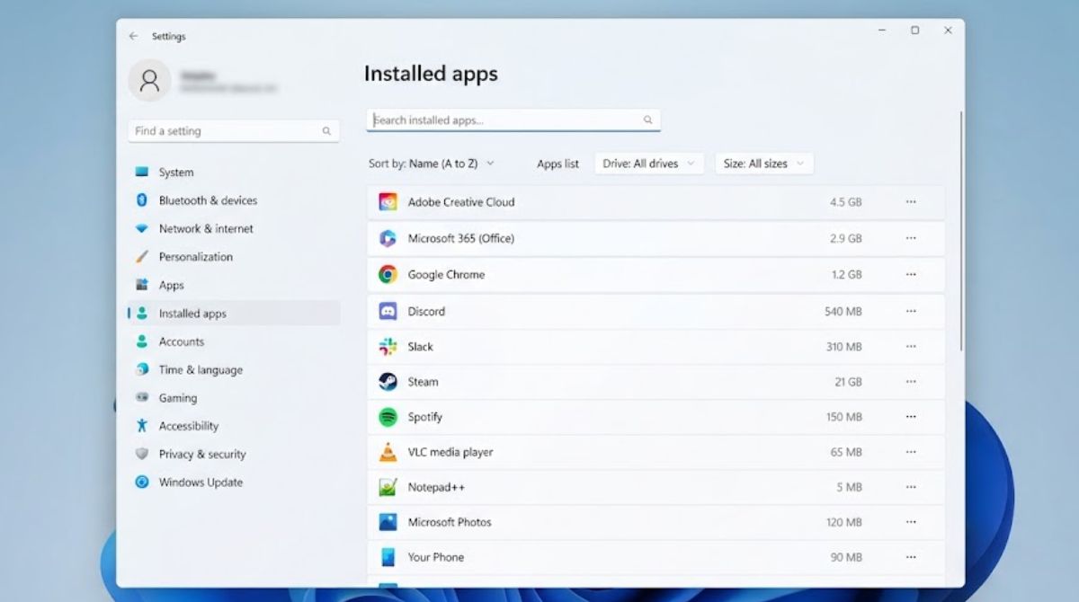
Task: Click the Discord app icon
Action: (388, 311)
